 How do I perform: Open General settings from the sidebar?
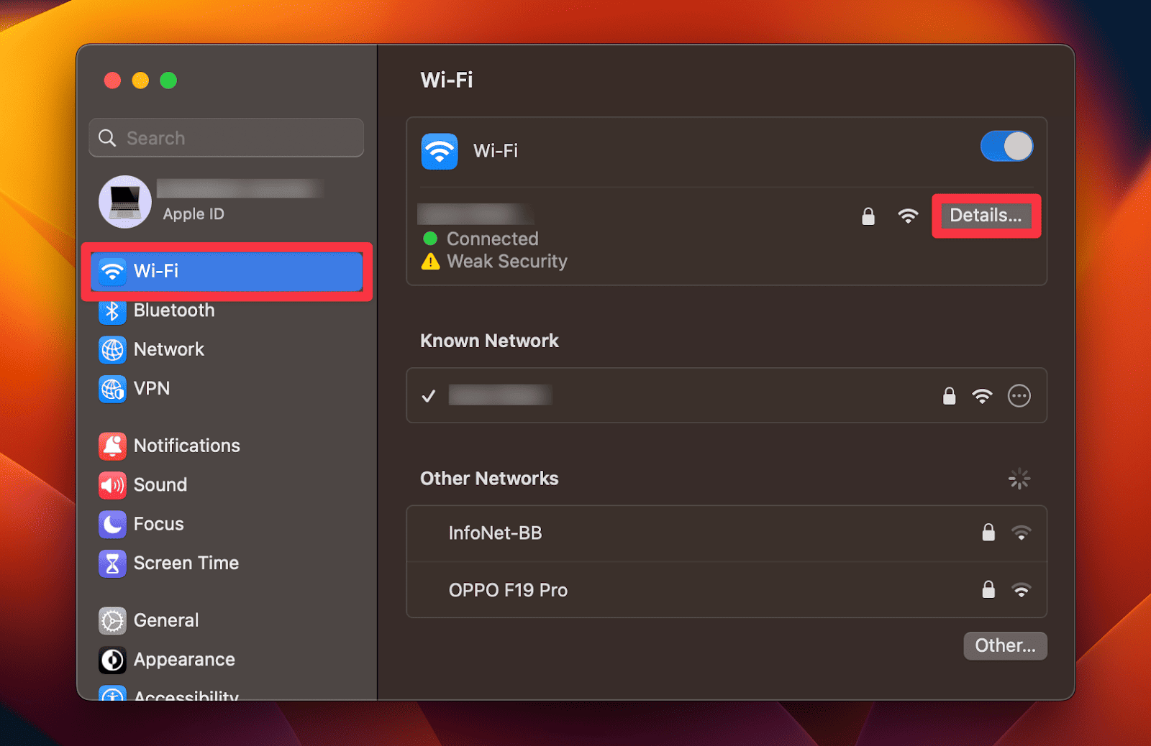(113, 620)
